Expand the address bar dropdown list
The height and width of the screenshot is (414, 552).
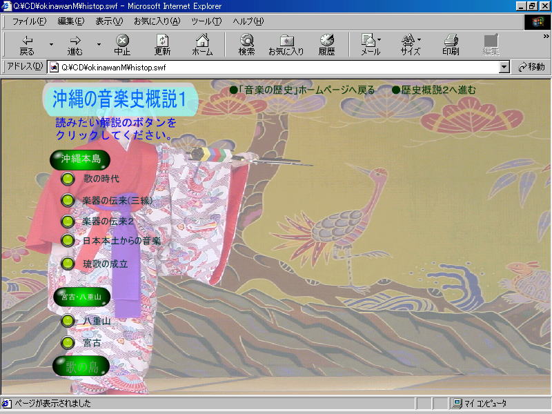tap(504, 67)
